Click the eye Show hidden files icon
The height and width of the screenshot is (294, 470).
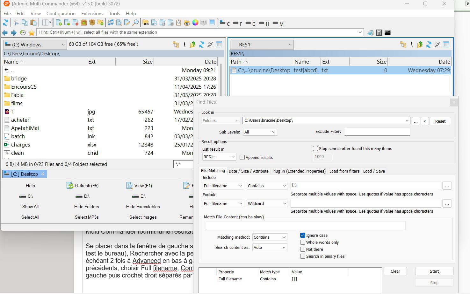[187, 23]
